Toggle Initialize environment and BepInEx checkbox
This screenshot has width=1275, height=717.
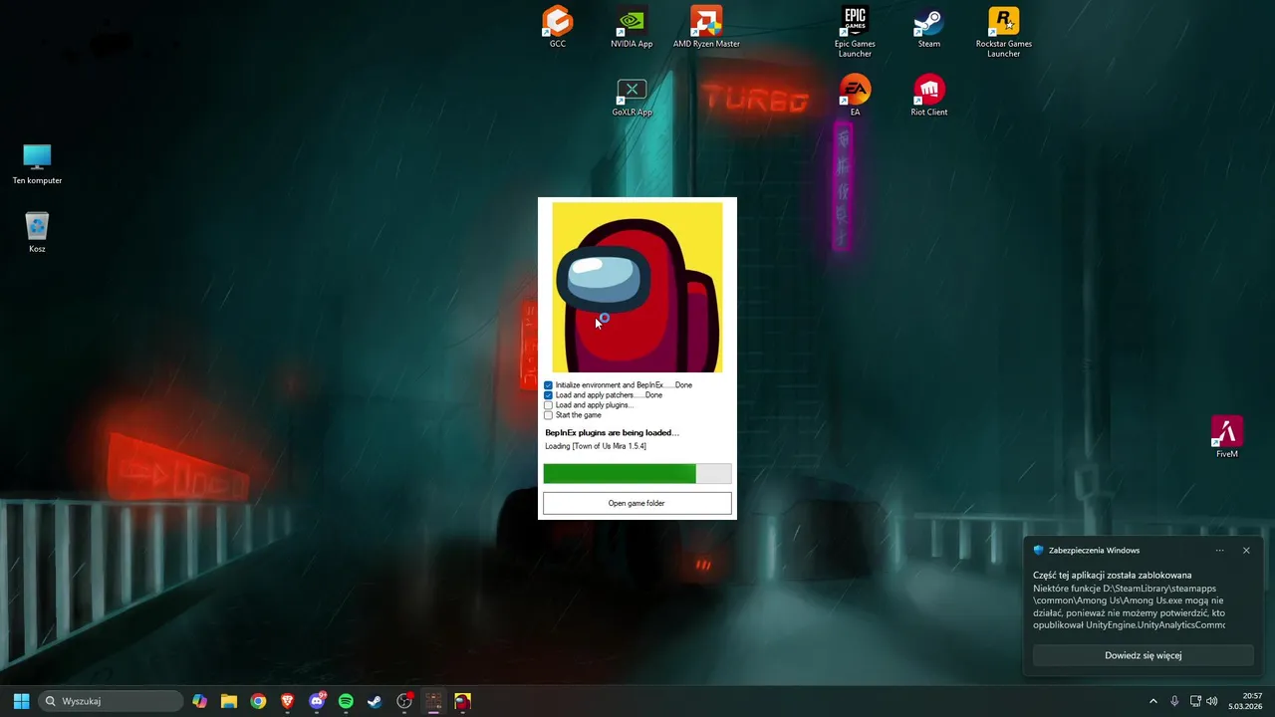548,385
